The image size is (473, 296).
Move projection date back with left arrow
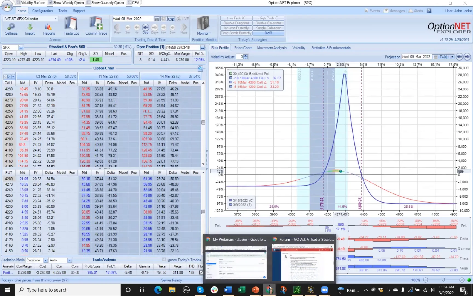[459, 57]
